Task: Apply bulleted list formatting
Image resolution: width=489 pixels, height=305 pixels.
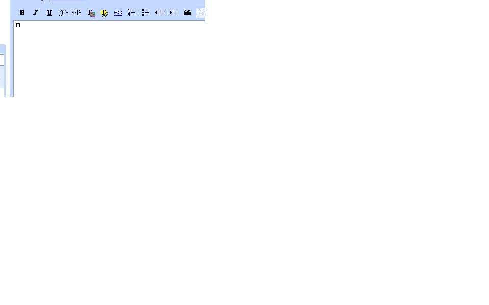Action: coord(145,13)
